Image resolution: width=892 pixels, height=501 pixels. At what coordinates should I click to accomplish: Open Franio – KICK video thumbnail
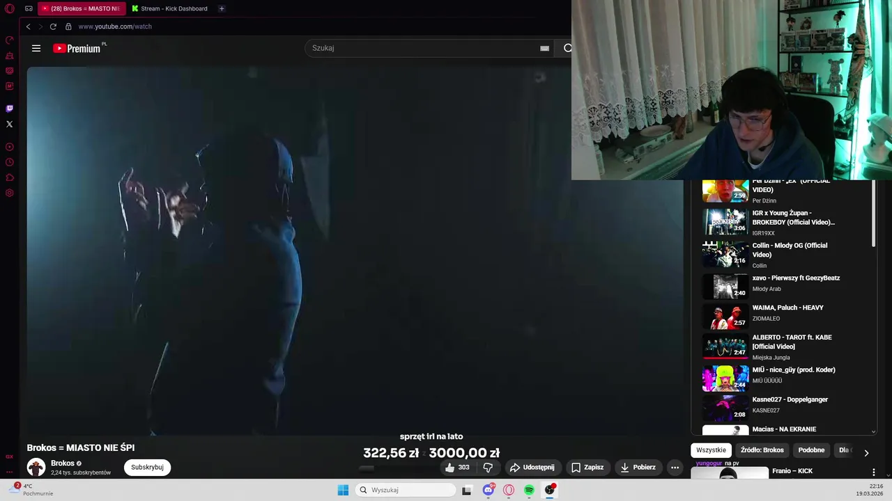click(729, 473)
